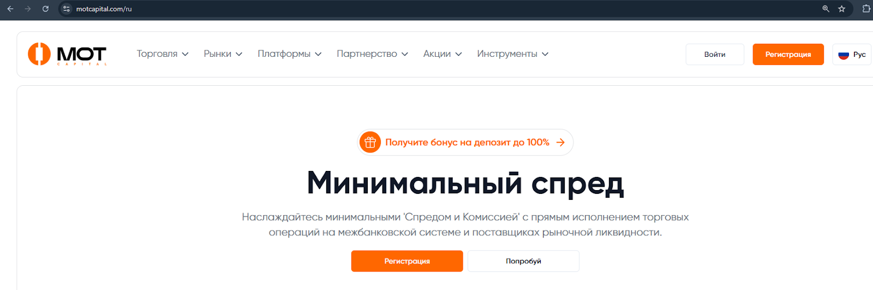Open the Рус language selector

[852, 55]
